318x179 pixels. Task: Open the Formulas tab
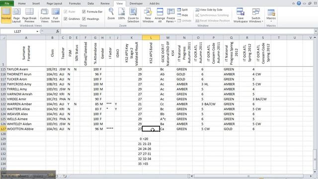pos(75,3)
